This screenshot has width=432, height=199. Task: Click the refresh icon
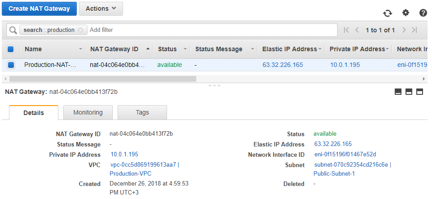pos(388,13)
